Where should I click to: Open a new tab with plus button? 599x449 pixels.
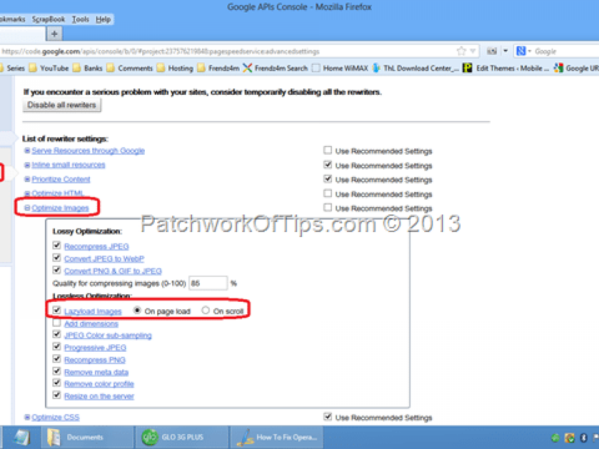click(54, 33)
